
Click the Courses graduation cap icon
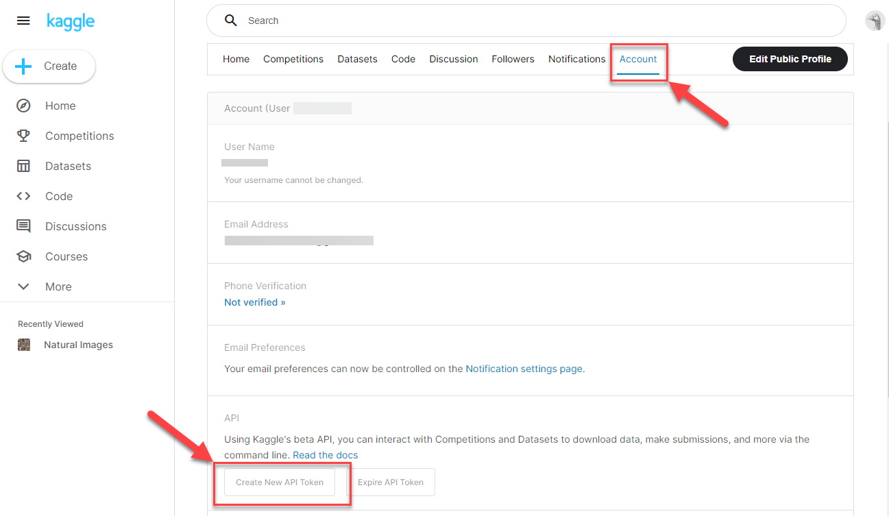(x=24, y=256)
